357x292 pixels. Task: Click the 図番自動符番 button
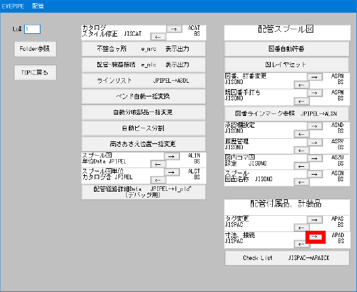coord(287,49)
